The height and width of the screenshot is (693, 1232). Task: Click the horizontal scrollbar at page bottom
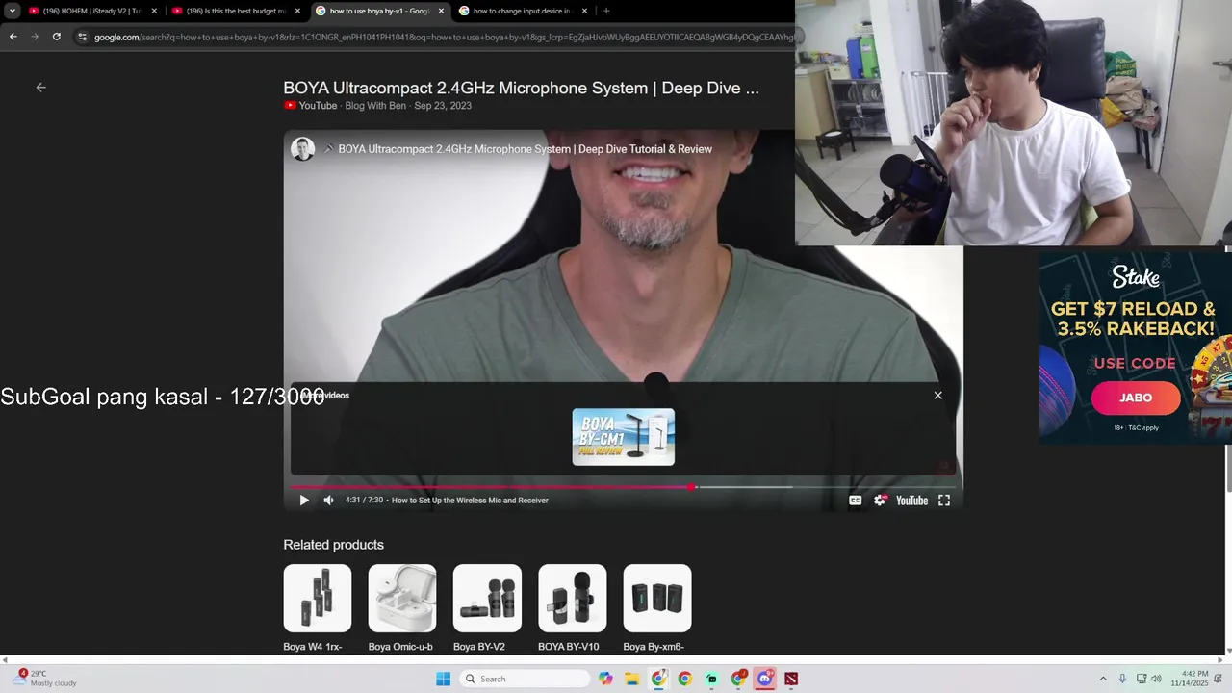click(612, 660)
